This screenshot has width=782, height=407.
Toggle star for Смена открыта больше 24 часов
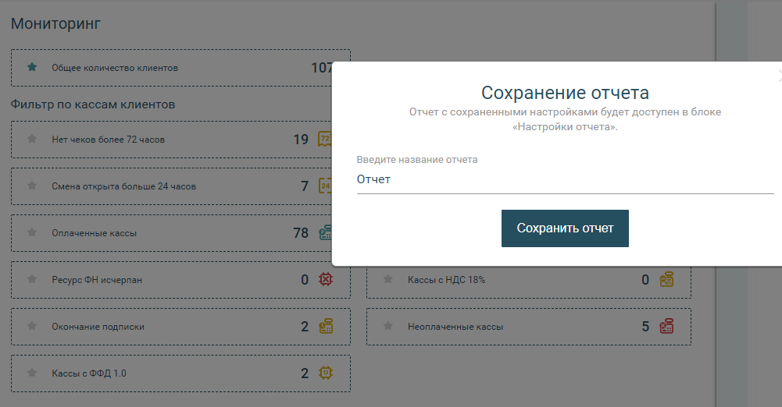[x=32, y=186]
